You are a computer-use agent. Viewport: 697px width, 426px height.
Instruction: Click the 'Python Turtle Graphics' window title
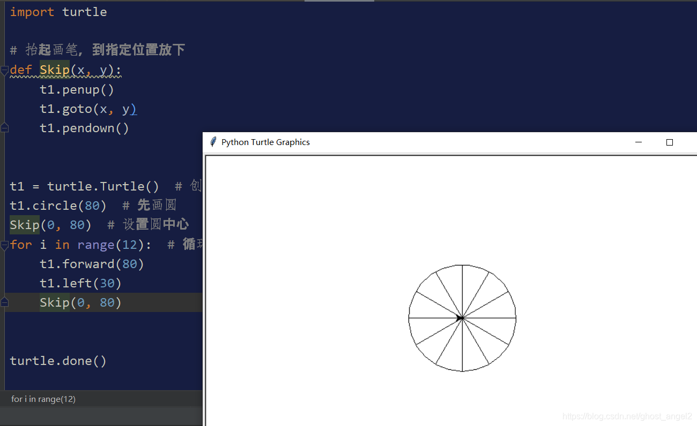pyautogui.click(x=265, y=142)
